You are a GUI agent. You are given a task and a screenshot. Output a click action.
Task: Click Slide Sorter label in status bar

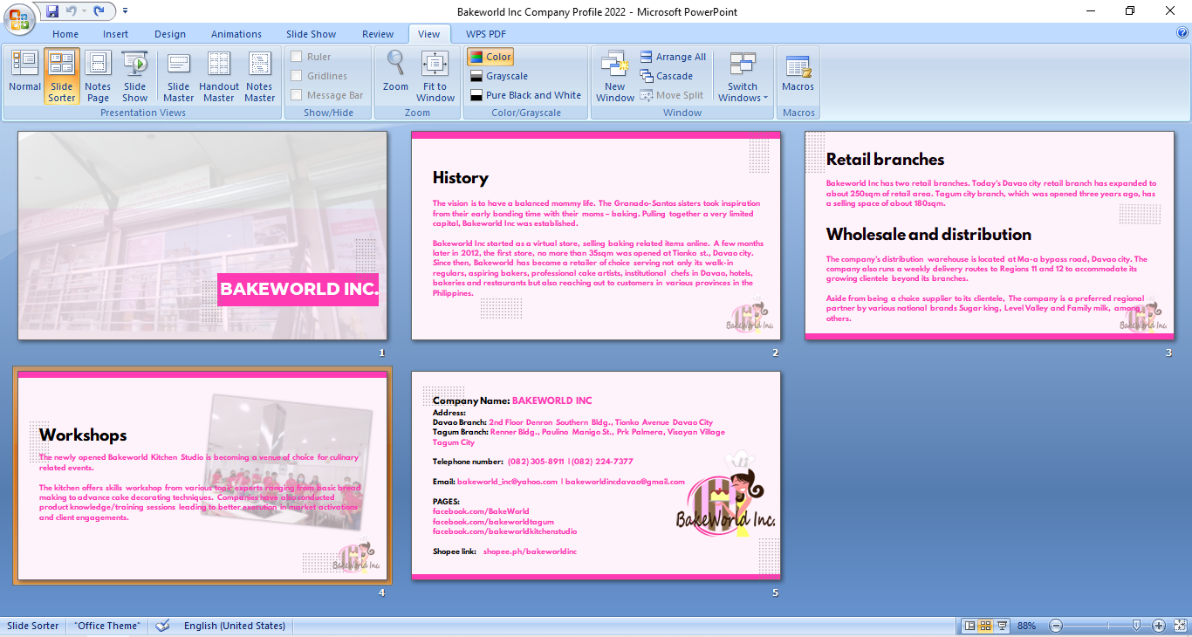pyautogui.click(x=33, y=626)
